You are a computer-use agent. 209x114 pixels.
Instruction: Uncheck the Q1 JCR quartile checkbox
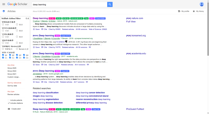click(x=3, y=55)
